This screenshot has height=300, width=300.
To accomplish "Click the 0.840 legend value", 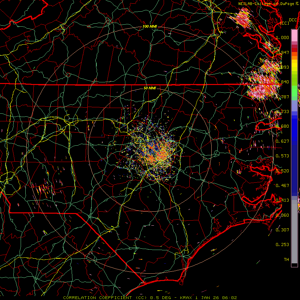I will click(x=282, y=82).
